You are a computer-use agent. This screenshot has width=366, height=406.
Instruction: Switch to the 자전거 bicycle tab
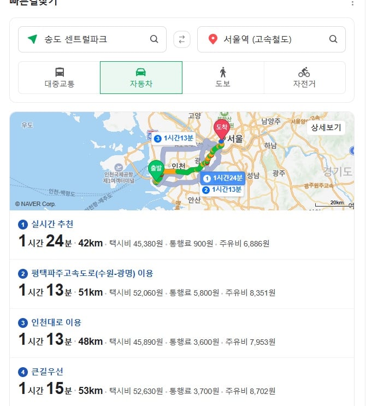pos(304,78)
